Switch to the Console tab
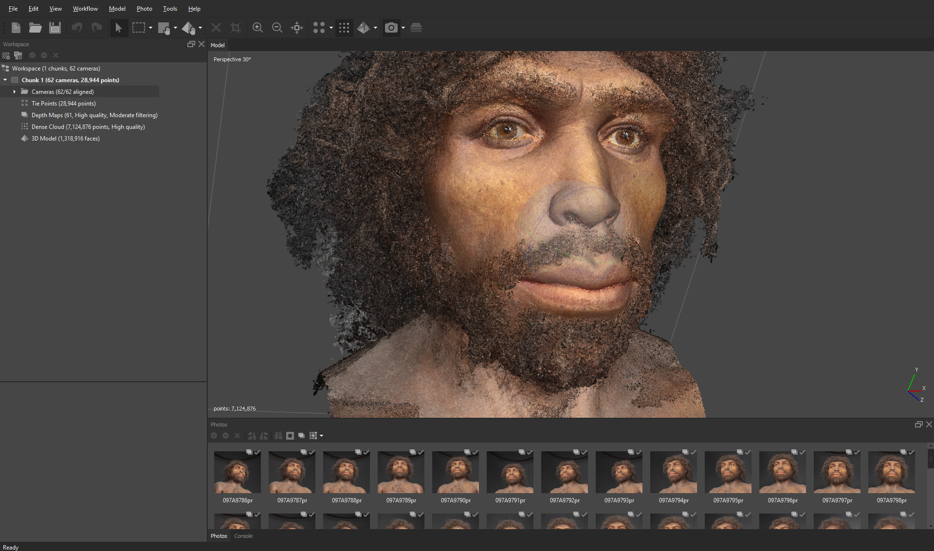 tap(243, 536)
